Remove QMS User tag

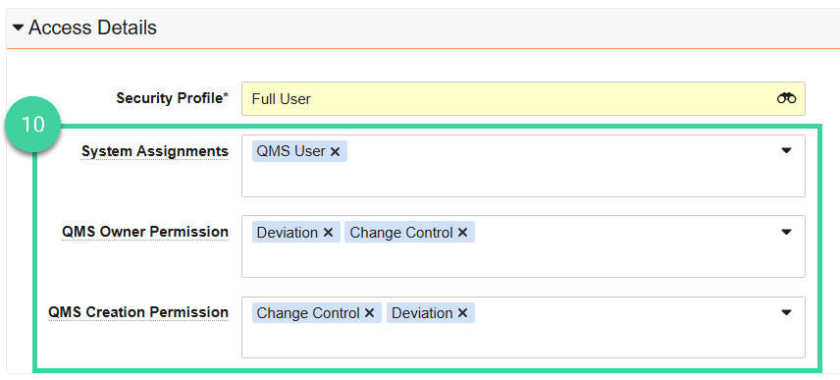[335, 151]
